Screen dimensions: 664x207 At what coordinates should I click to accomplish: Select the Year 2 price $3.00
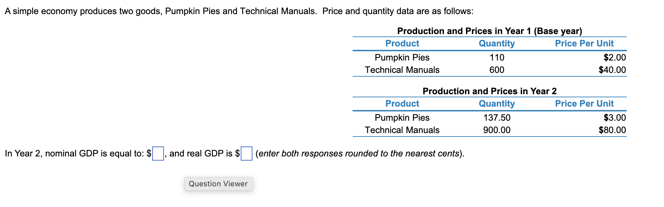pos(614,118)
